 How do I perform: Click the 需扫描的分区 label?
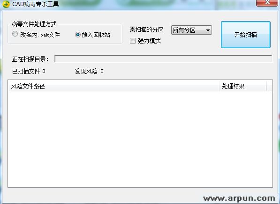[146, 30]
